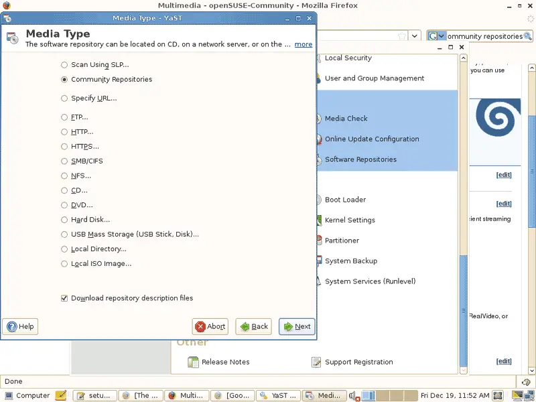Click the Control Center scrollbar up arrow
Screen dimensions: 536x402
[464, 58]
